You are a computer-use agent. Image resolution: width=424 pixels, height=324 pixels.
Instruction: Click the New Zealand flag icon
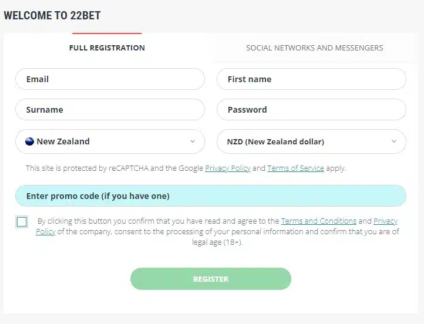pos(29,141)
